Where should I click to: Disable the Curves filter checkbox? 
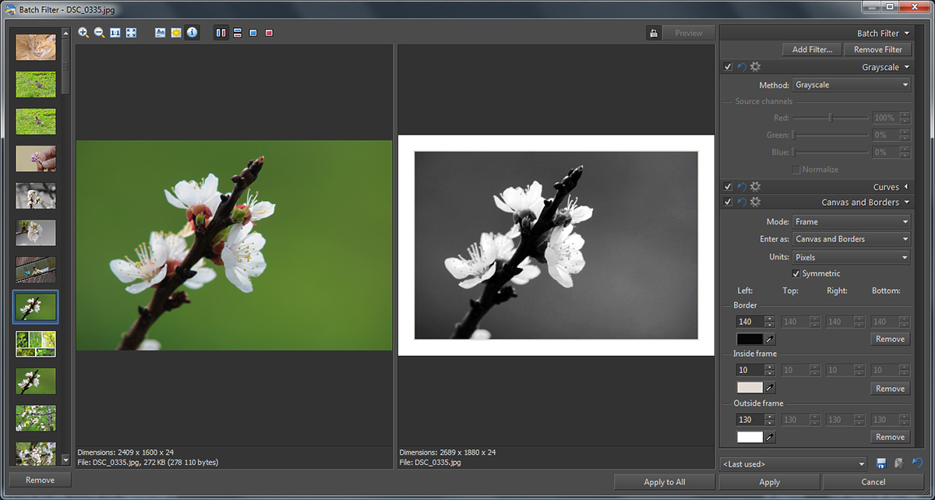728,187
